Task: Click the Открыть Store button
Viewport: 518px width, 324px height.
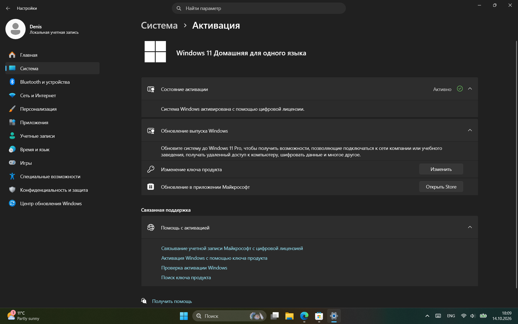Action: [441, 187]
